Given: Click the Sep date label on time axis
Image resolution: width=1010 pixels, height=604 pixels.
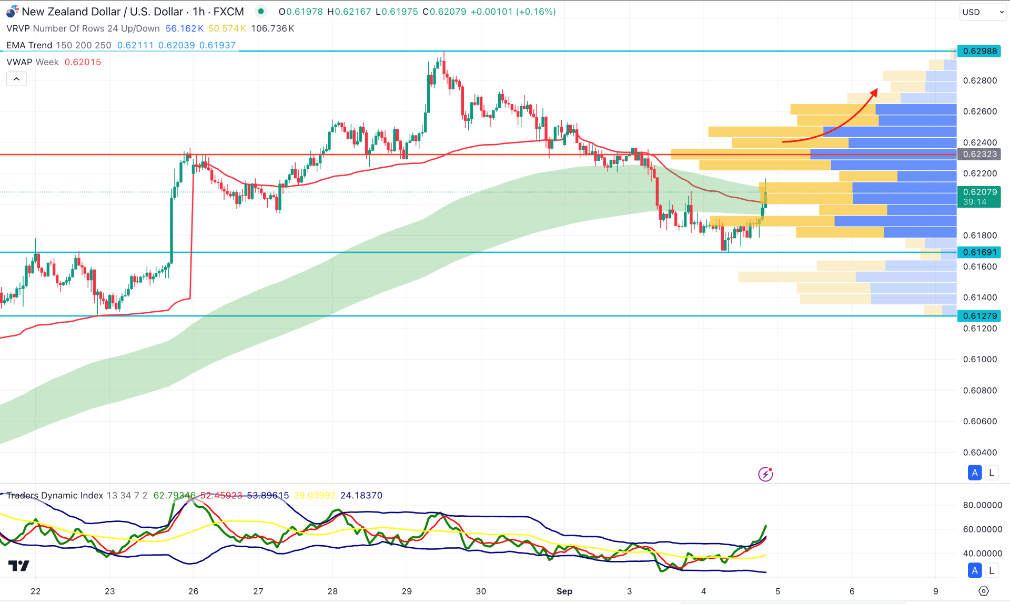Looking at the screenshot, I should (x=564, y=591).
